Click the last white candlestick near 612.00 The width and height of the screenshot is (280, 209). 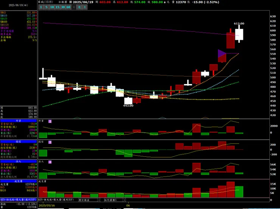[239, 34]
